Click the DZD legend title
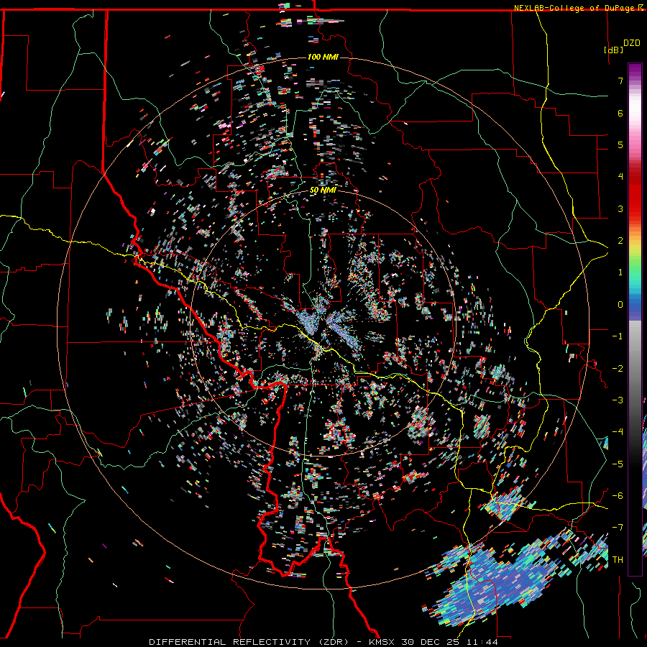This screenshot has height=647, width=647. coord(631,42)
